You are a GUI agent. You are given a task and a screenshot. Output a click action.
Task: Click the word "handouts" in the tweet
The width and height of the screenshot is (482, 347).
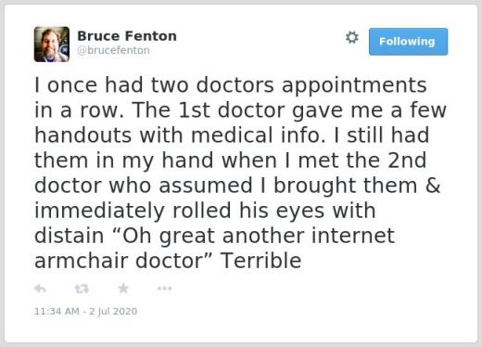tap(82, 135)
